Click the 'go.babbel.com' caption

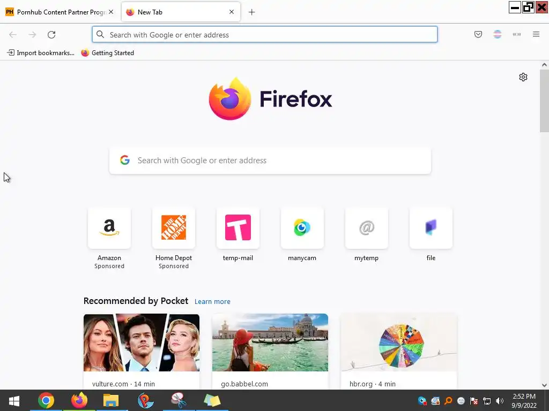click(244, 384)
